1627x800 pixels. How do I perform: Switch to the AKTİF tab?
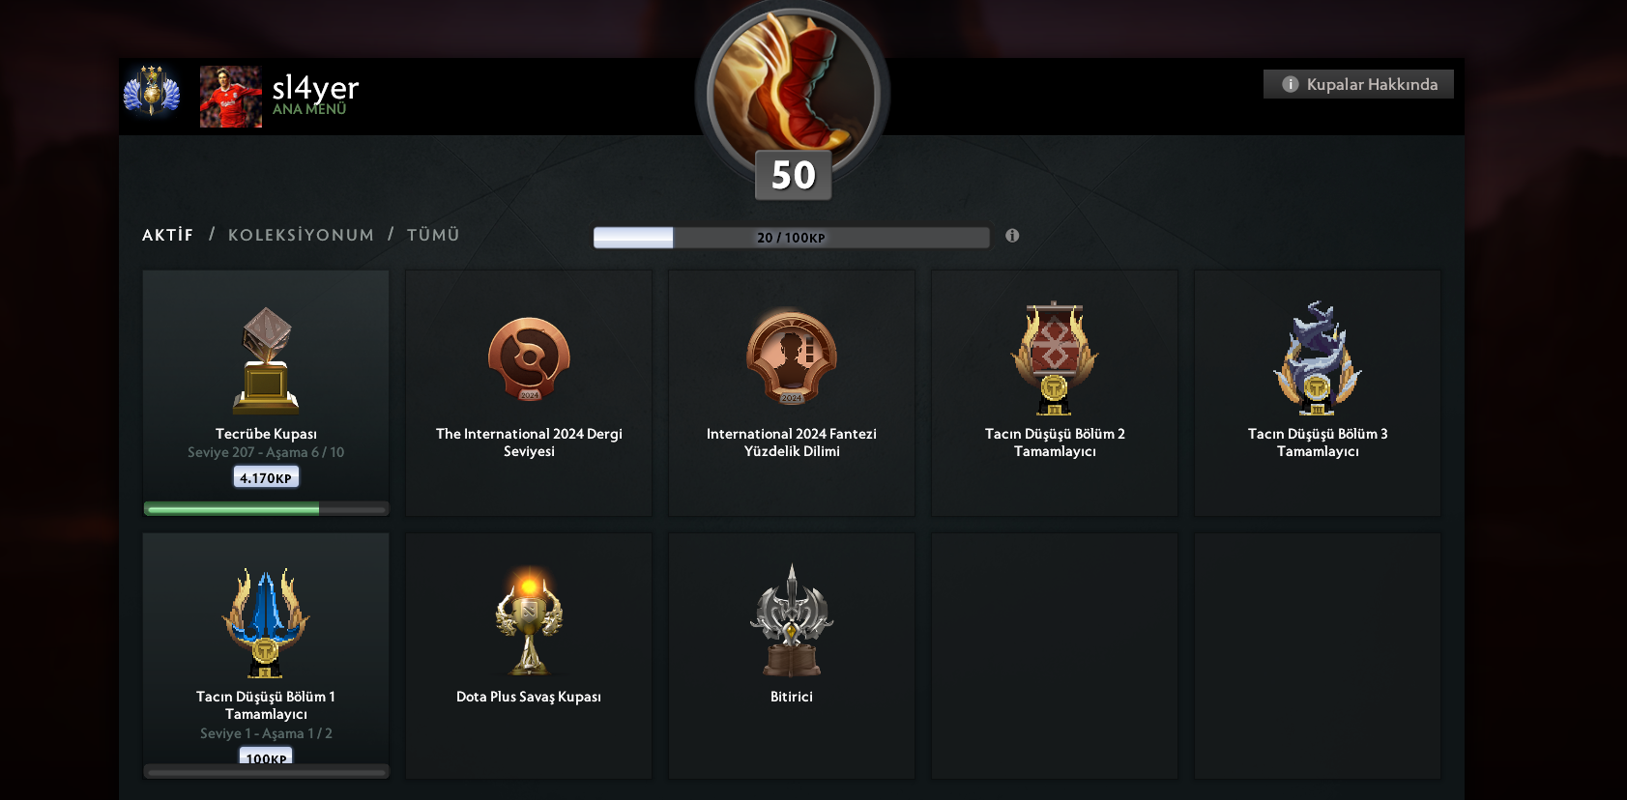pyautogui.click(x=168, y=235)
